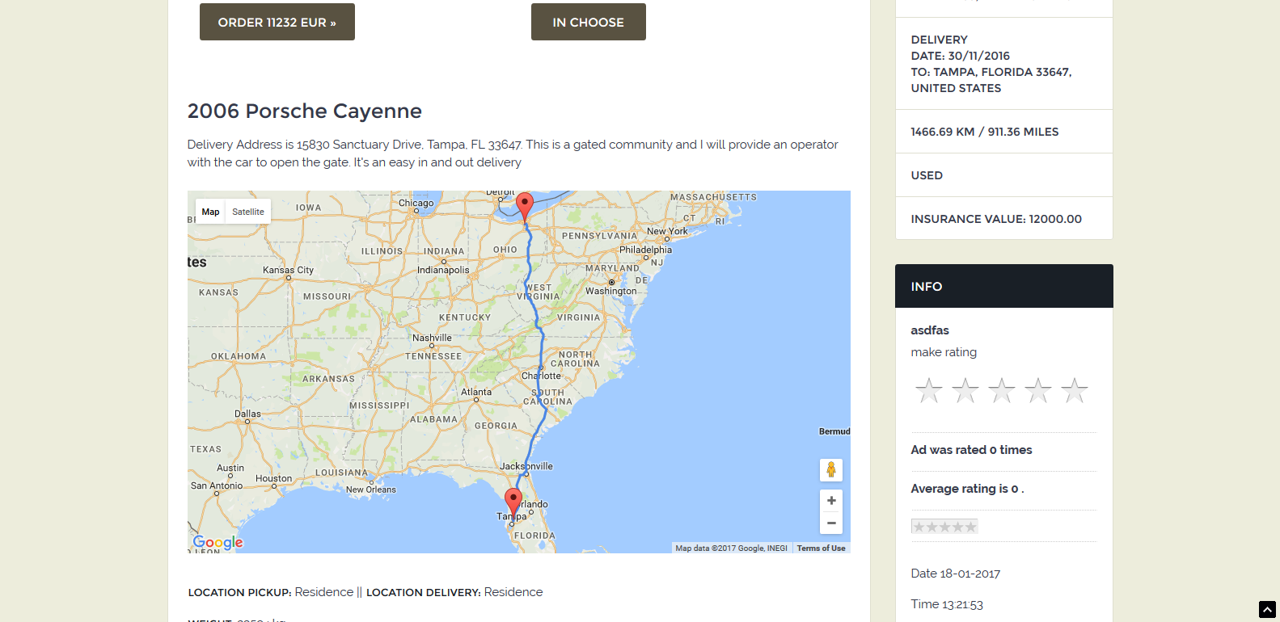Click the small average rating stars bar
Viewport: 1280px width, 622px height.
[x=944, y=527]
